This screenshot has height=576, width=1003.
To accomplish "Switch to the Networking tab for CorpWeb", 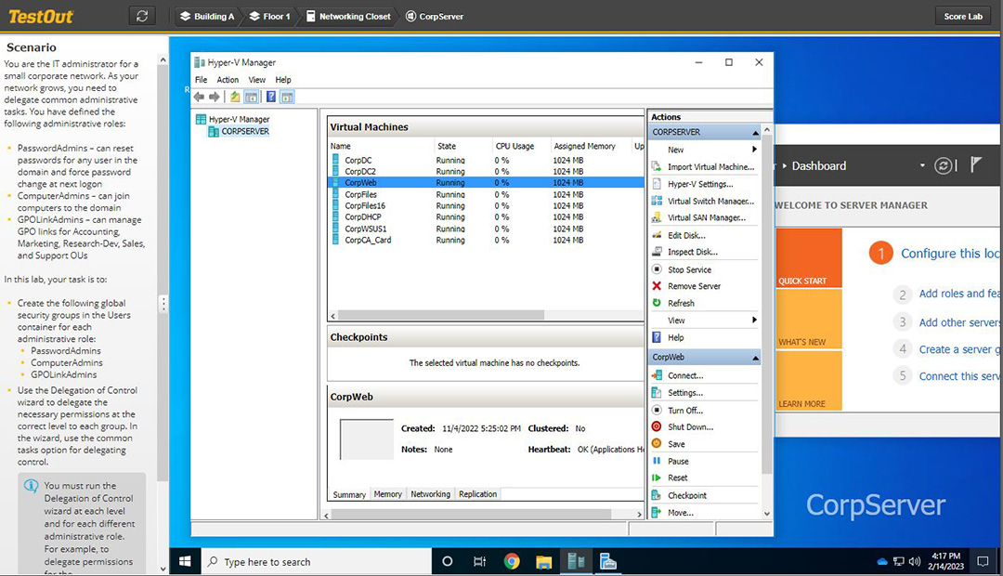I will 430,493.
